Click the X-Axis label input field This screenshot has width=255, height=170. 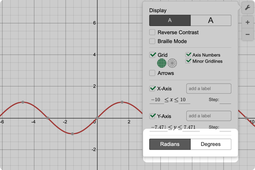(208, 89)
